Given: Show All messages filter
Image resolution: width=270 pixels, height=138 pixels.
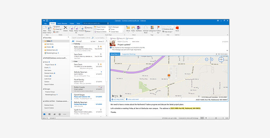Looking at the screenshot, I should pos(73,41).
